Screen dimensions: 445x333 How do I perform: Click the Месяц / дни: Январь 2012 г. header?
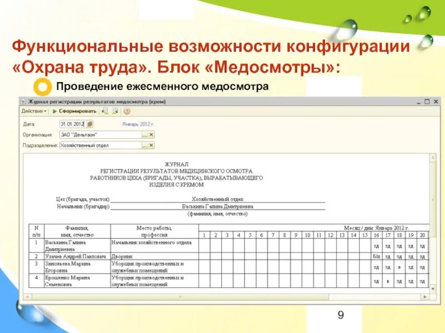(x=377, y=228)
